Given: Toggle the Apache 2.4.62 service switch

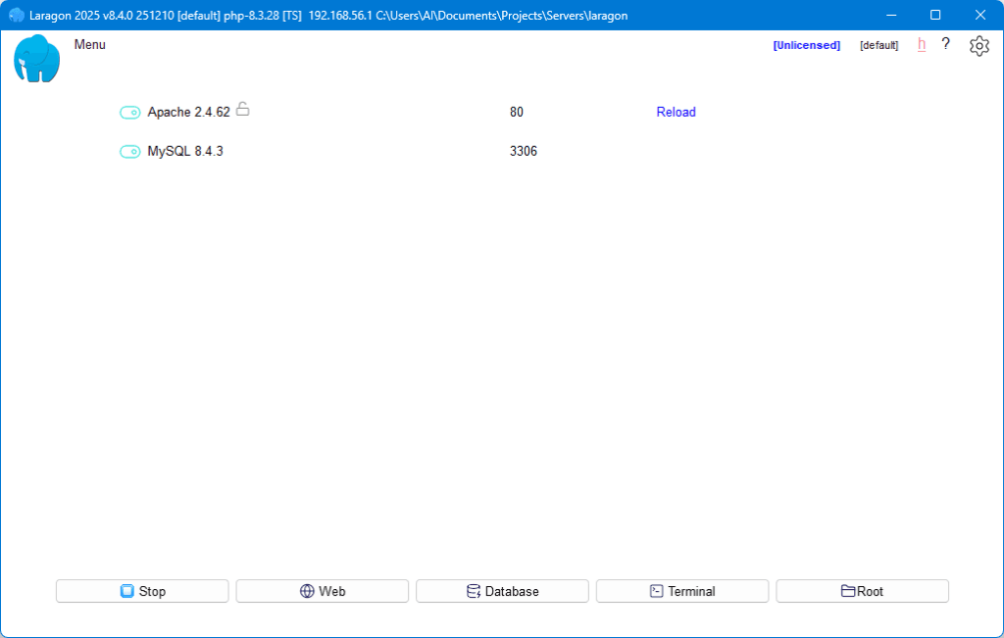Looking at the screenshot, I should tap(129, 113).
